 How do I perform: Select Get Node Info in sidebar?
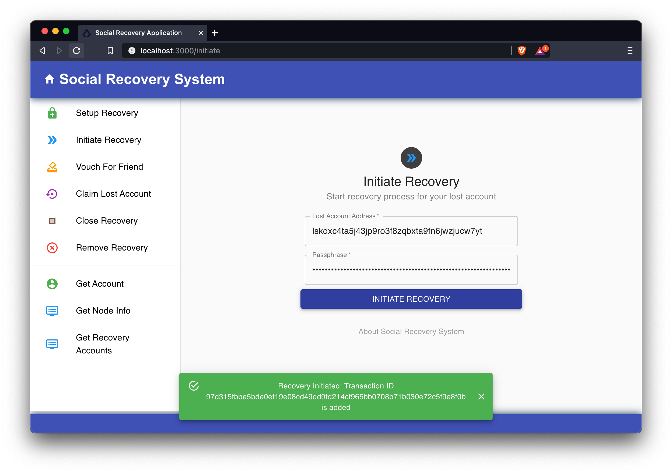[x=103, y=311]
